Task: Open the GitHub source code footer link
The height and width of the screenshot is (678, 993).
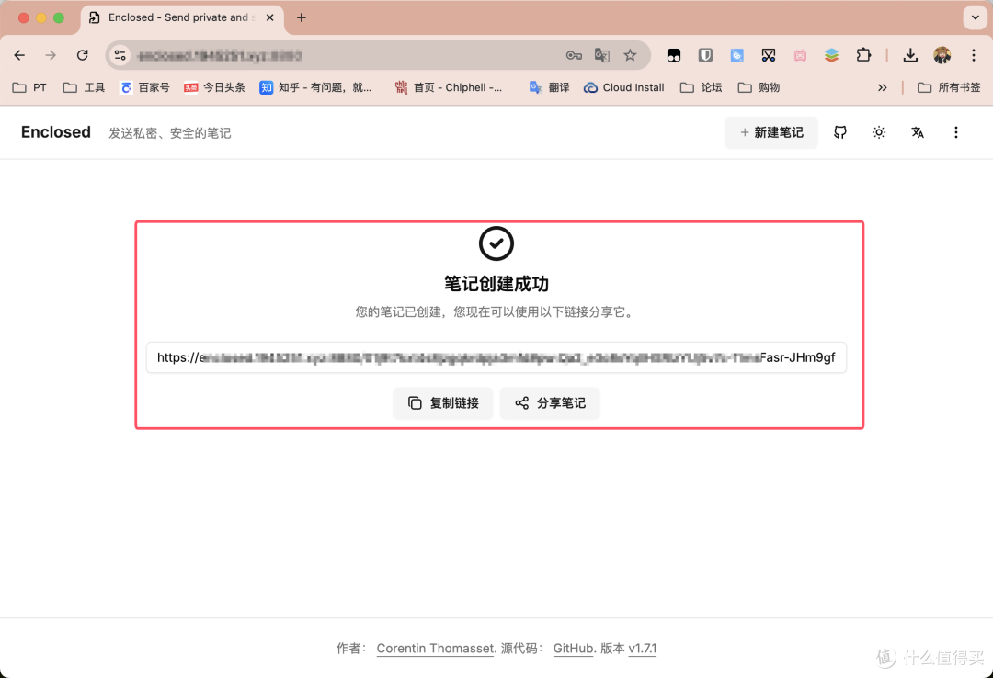Action: coord(573,649)
